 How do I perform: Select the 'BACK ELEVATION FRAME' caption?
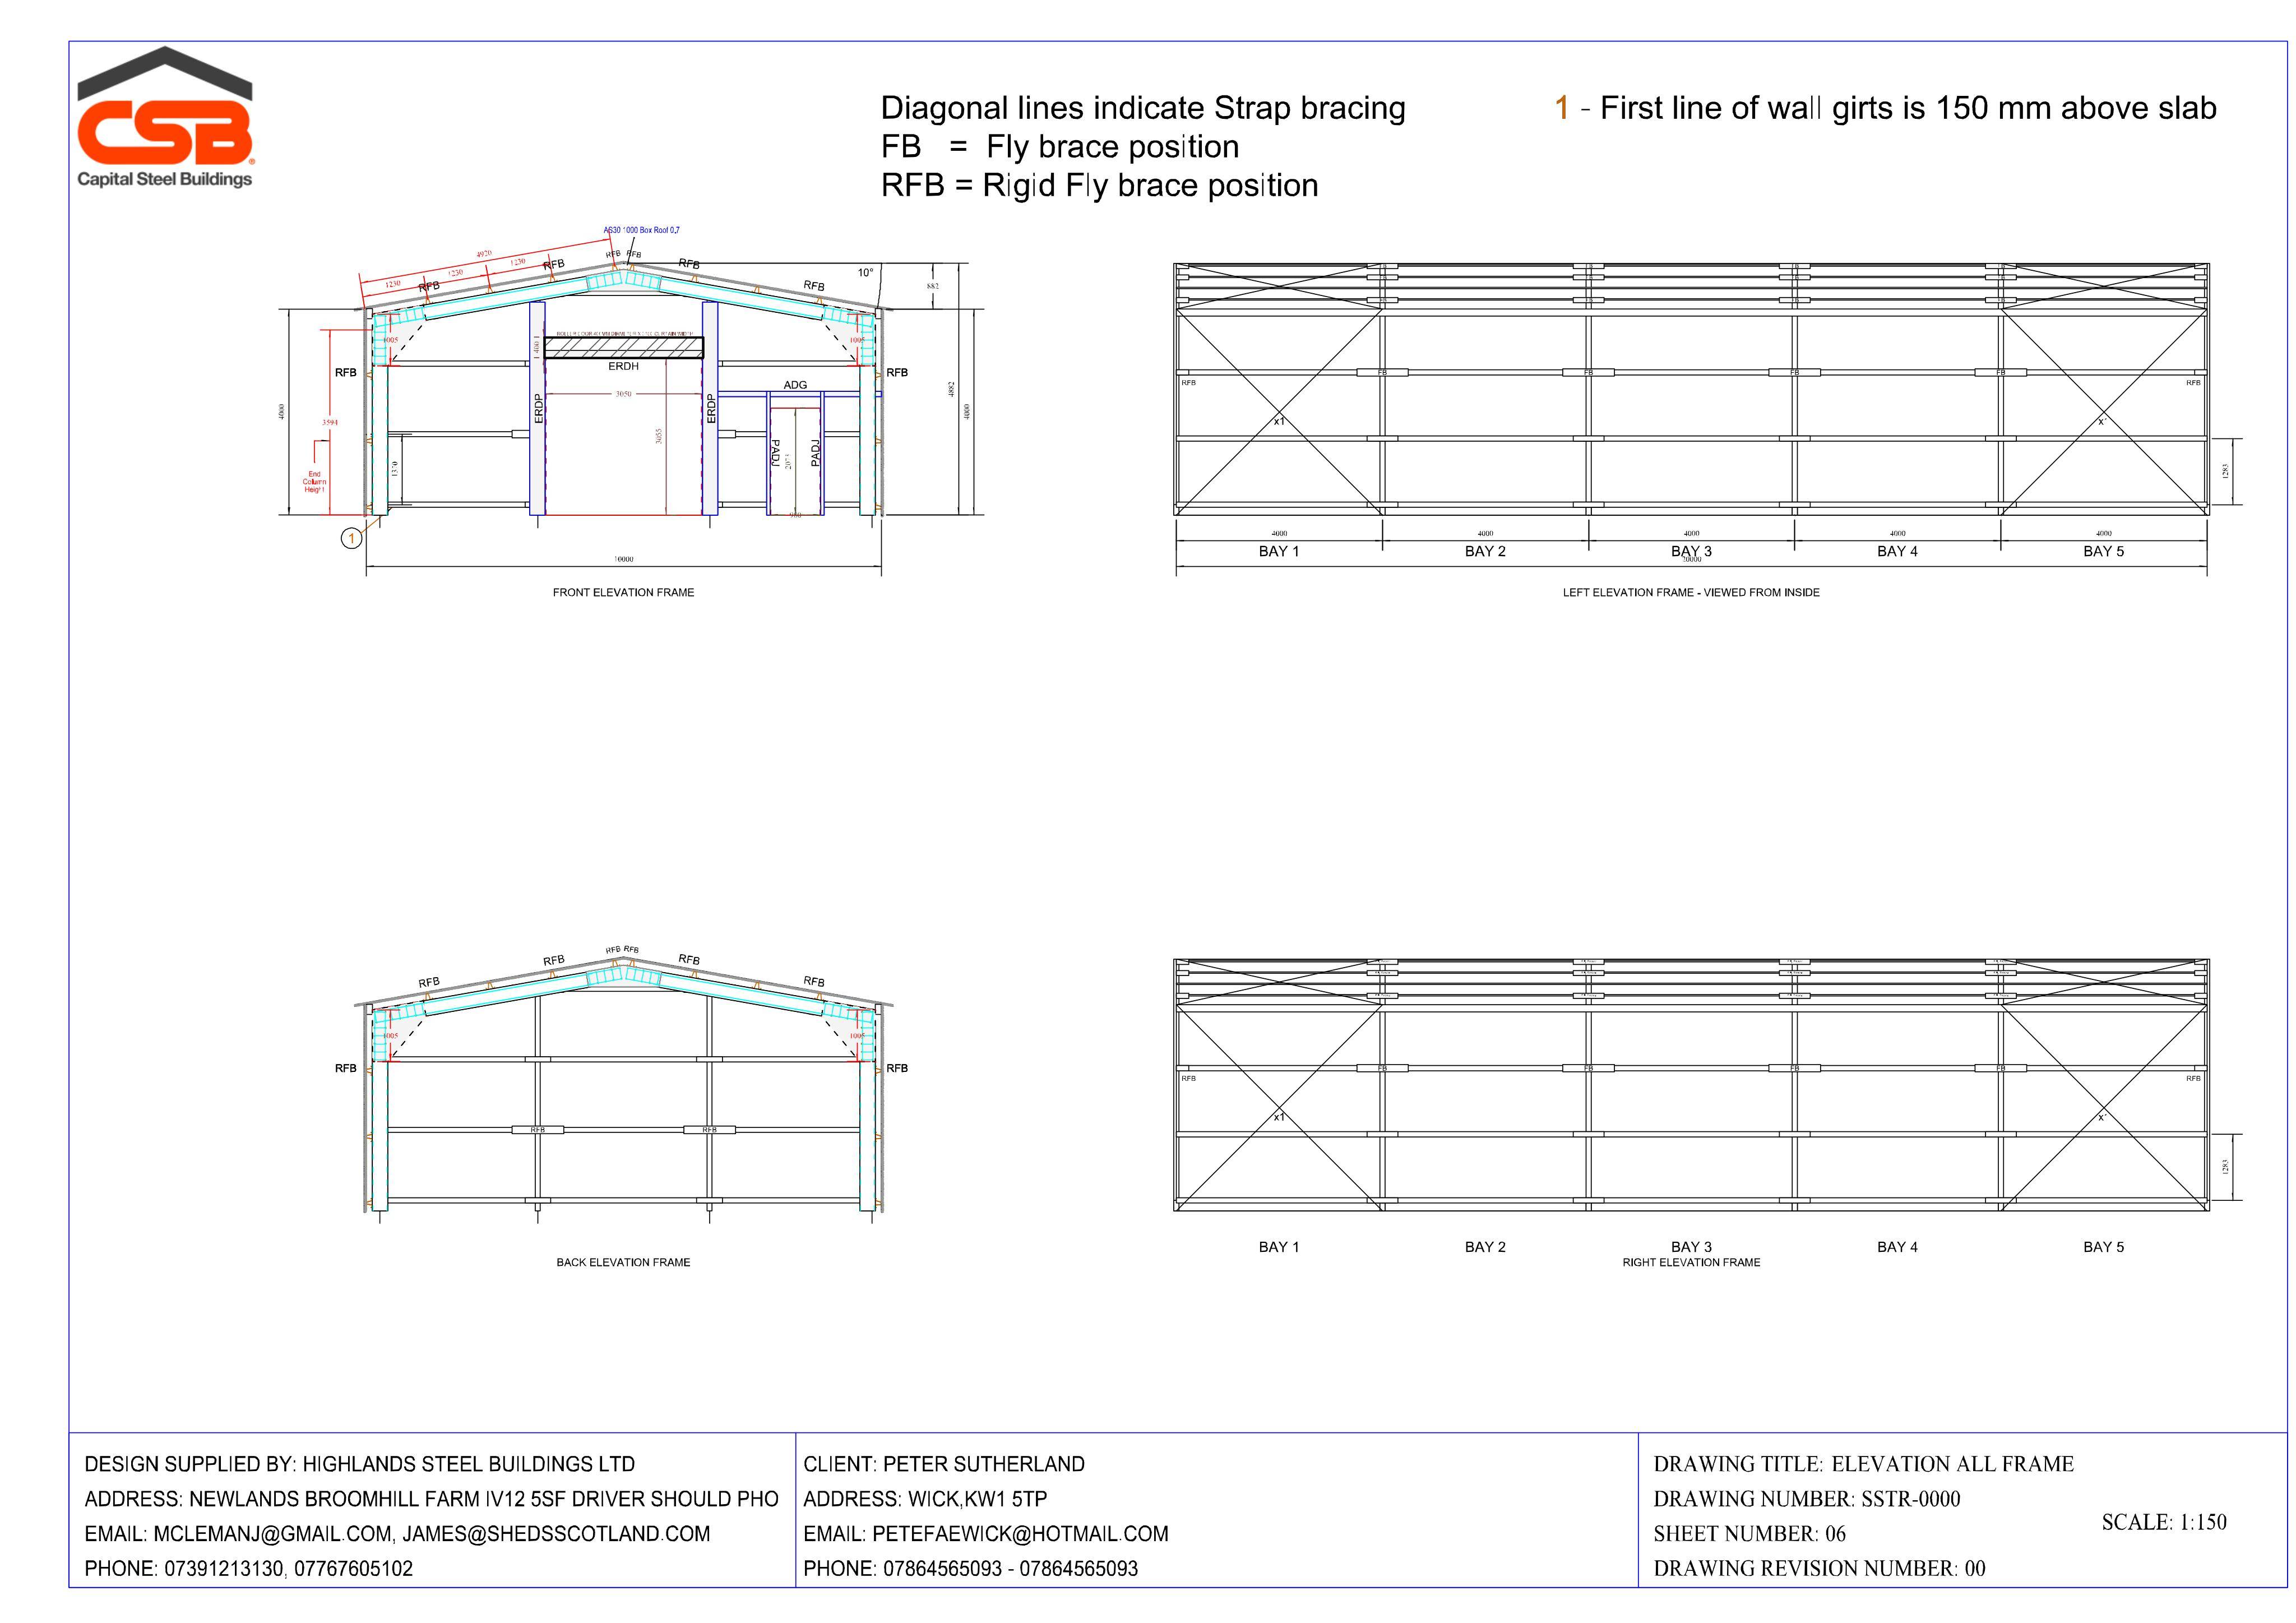[623, 1263]
